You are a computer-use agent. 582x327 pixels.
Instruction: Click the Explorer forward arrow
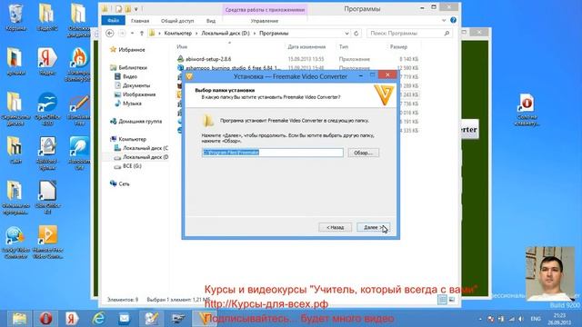pos(122,33)
